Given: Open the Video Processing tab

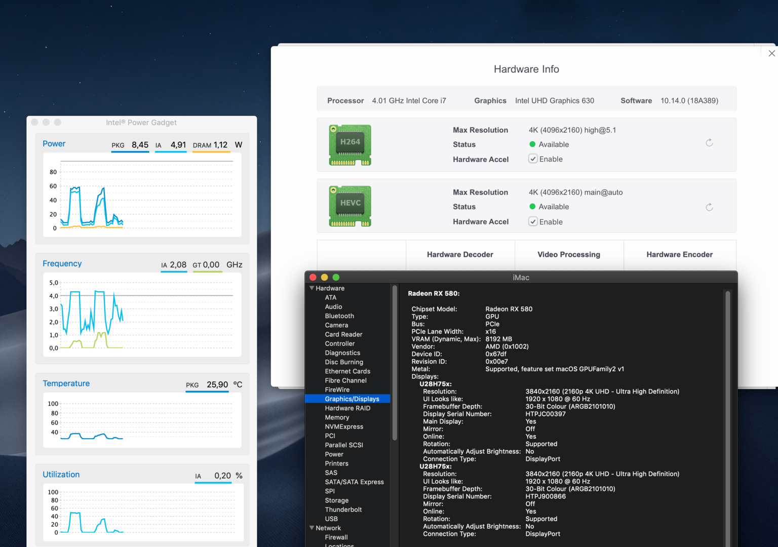Looking at the screenshot, I should [568, 255].
